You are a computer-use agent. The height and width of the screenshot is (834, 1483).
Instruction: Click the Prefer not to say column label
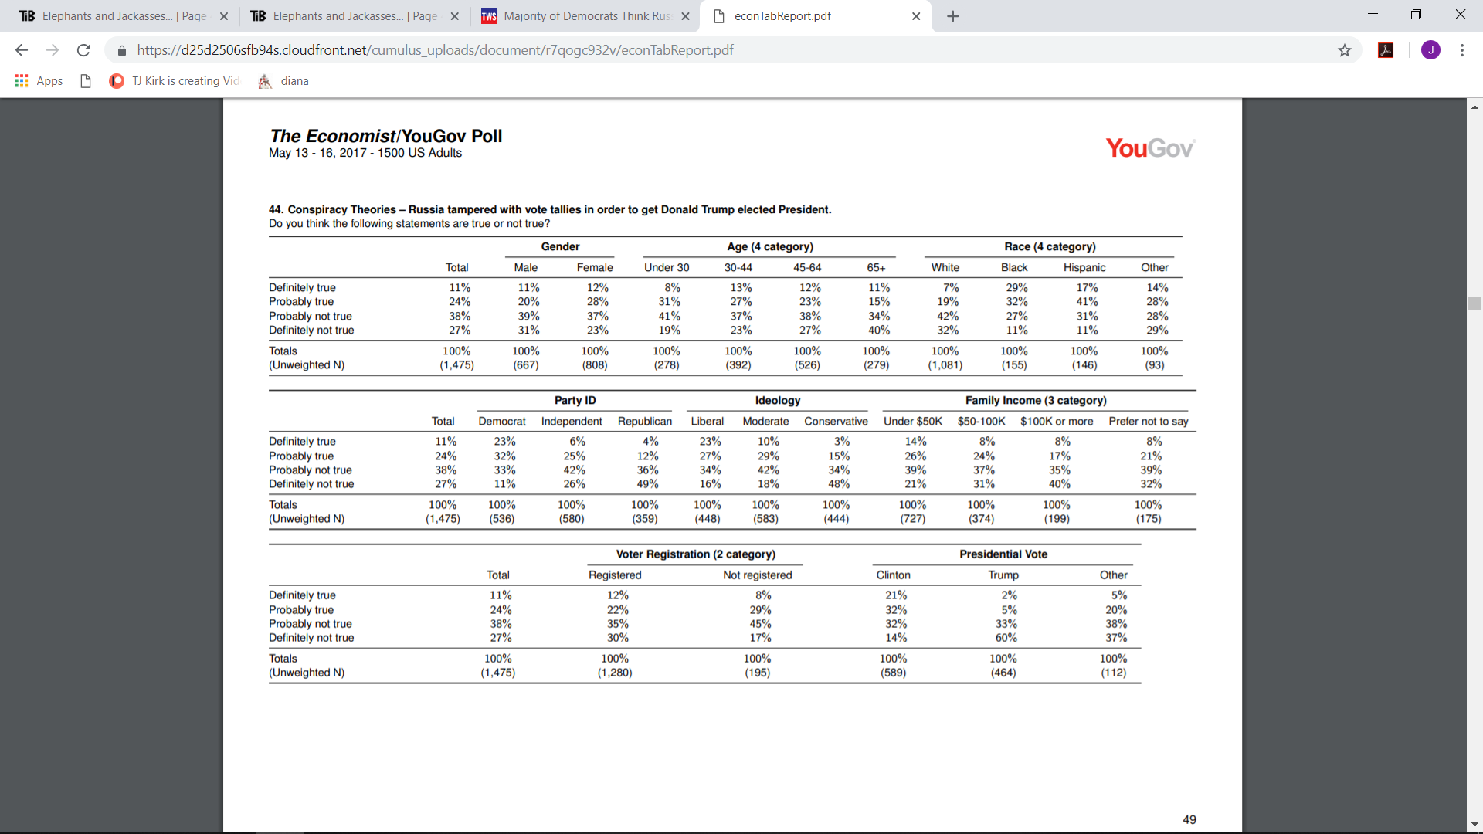[x=1149, y=421]
